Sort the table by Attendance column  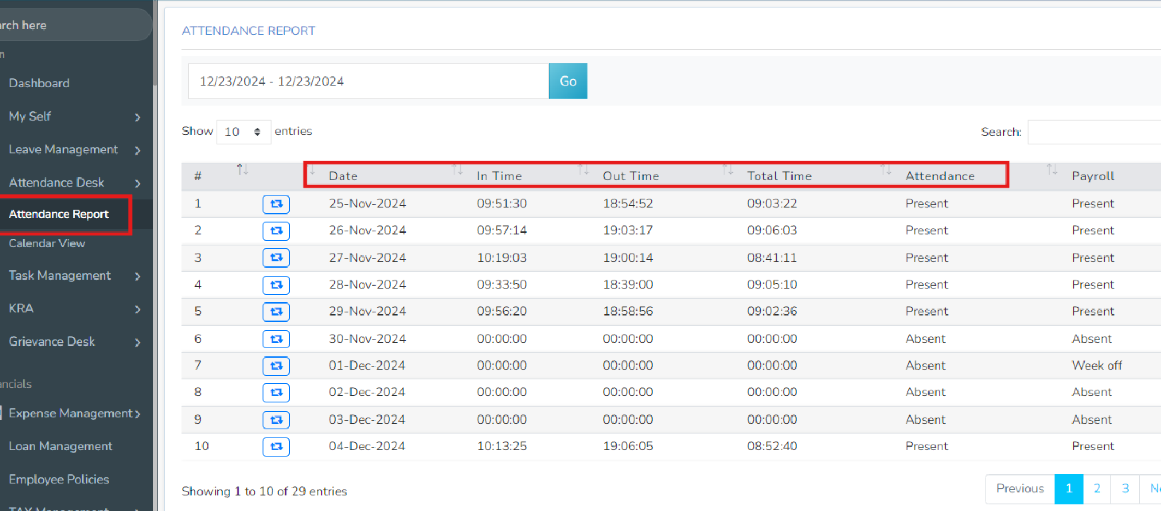click(940, 176)
